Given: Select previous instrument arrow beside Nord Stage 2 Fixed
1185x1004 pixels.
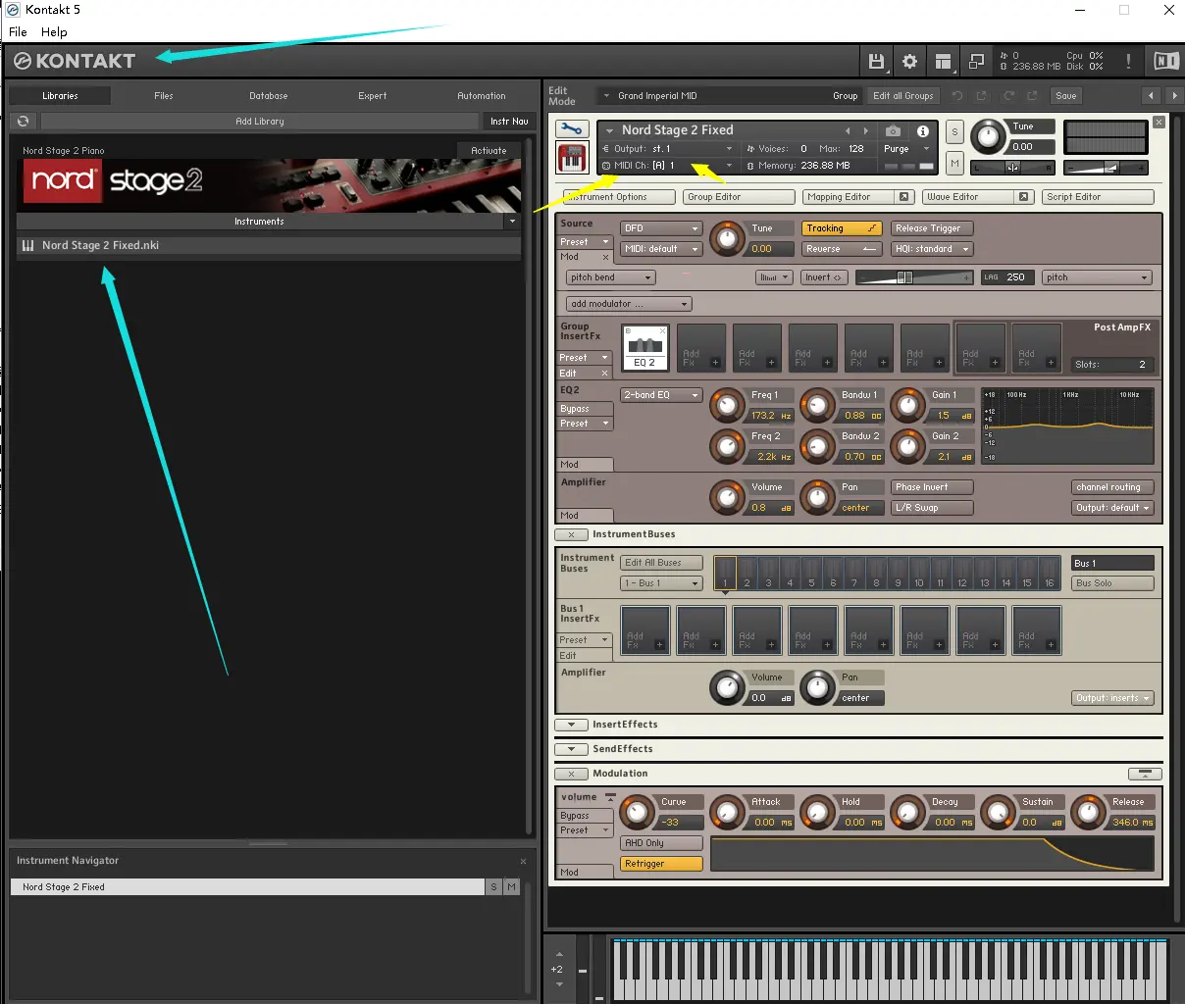Looking at the screenshot, I should click(848, 130).
